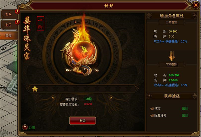Click 前往 link next to 除魔任务
This screenshot has height=137, width=201.
(x=185, y=115)
